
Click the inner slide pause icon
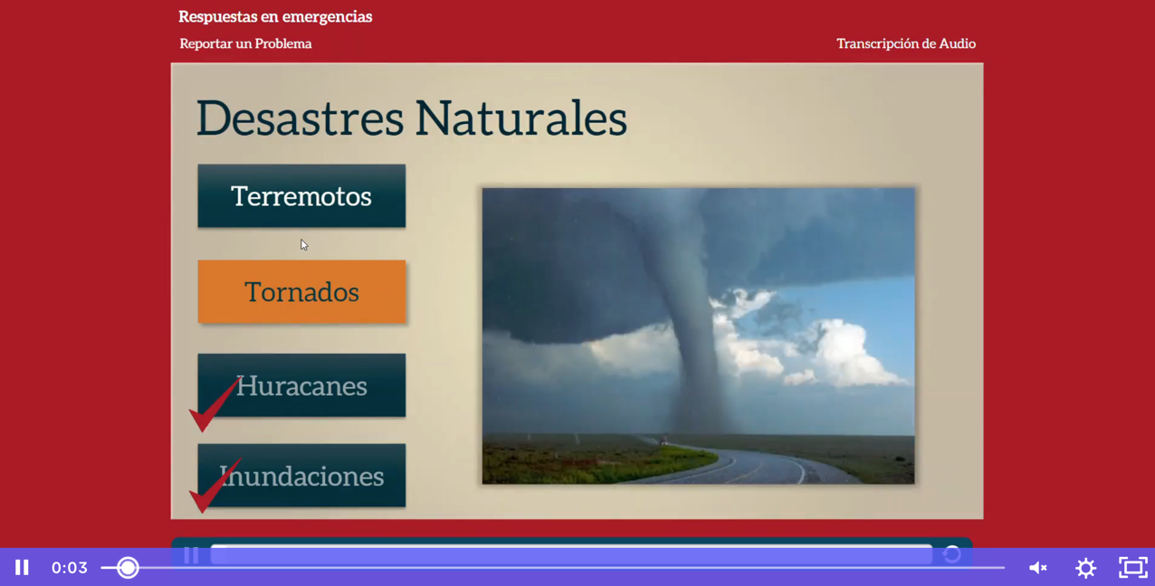click(191, 554)
